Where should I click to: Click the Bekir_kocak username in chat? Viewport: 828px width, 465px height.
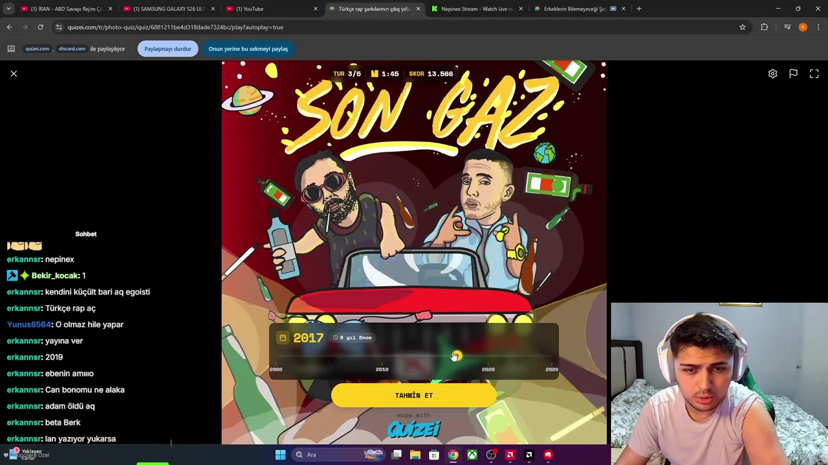pyautogui.click(x=55, y=276)
